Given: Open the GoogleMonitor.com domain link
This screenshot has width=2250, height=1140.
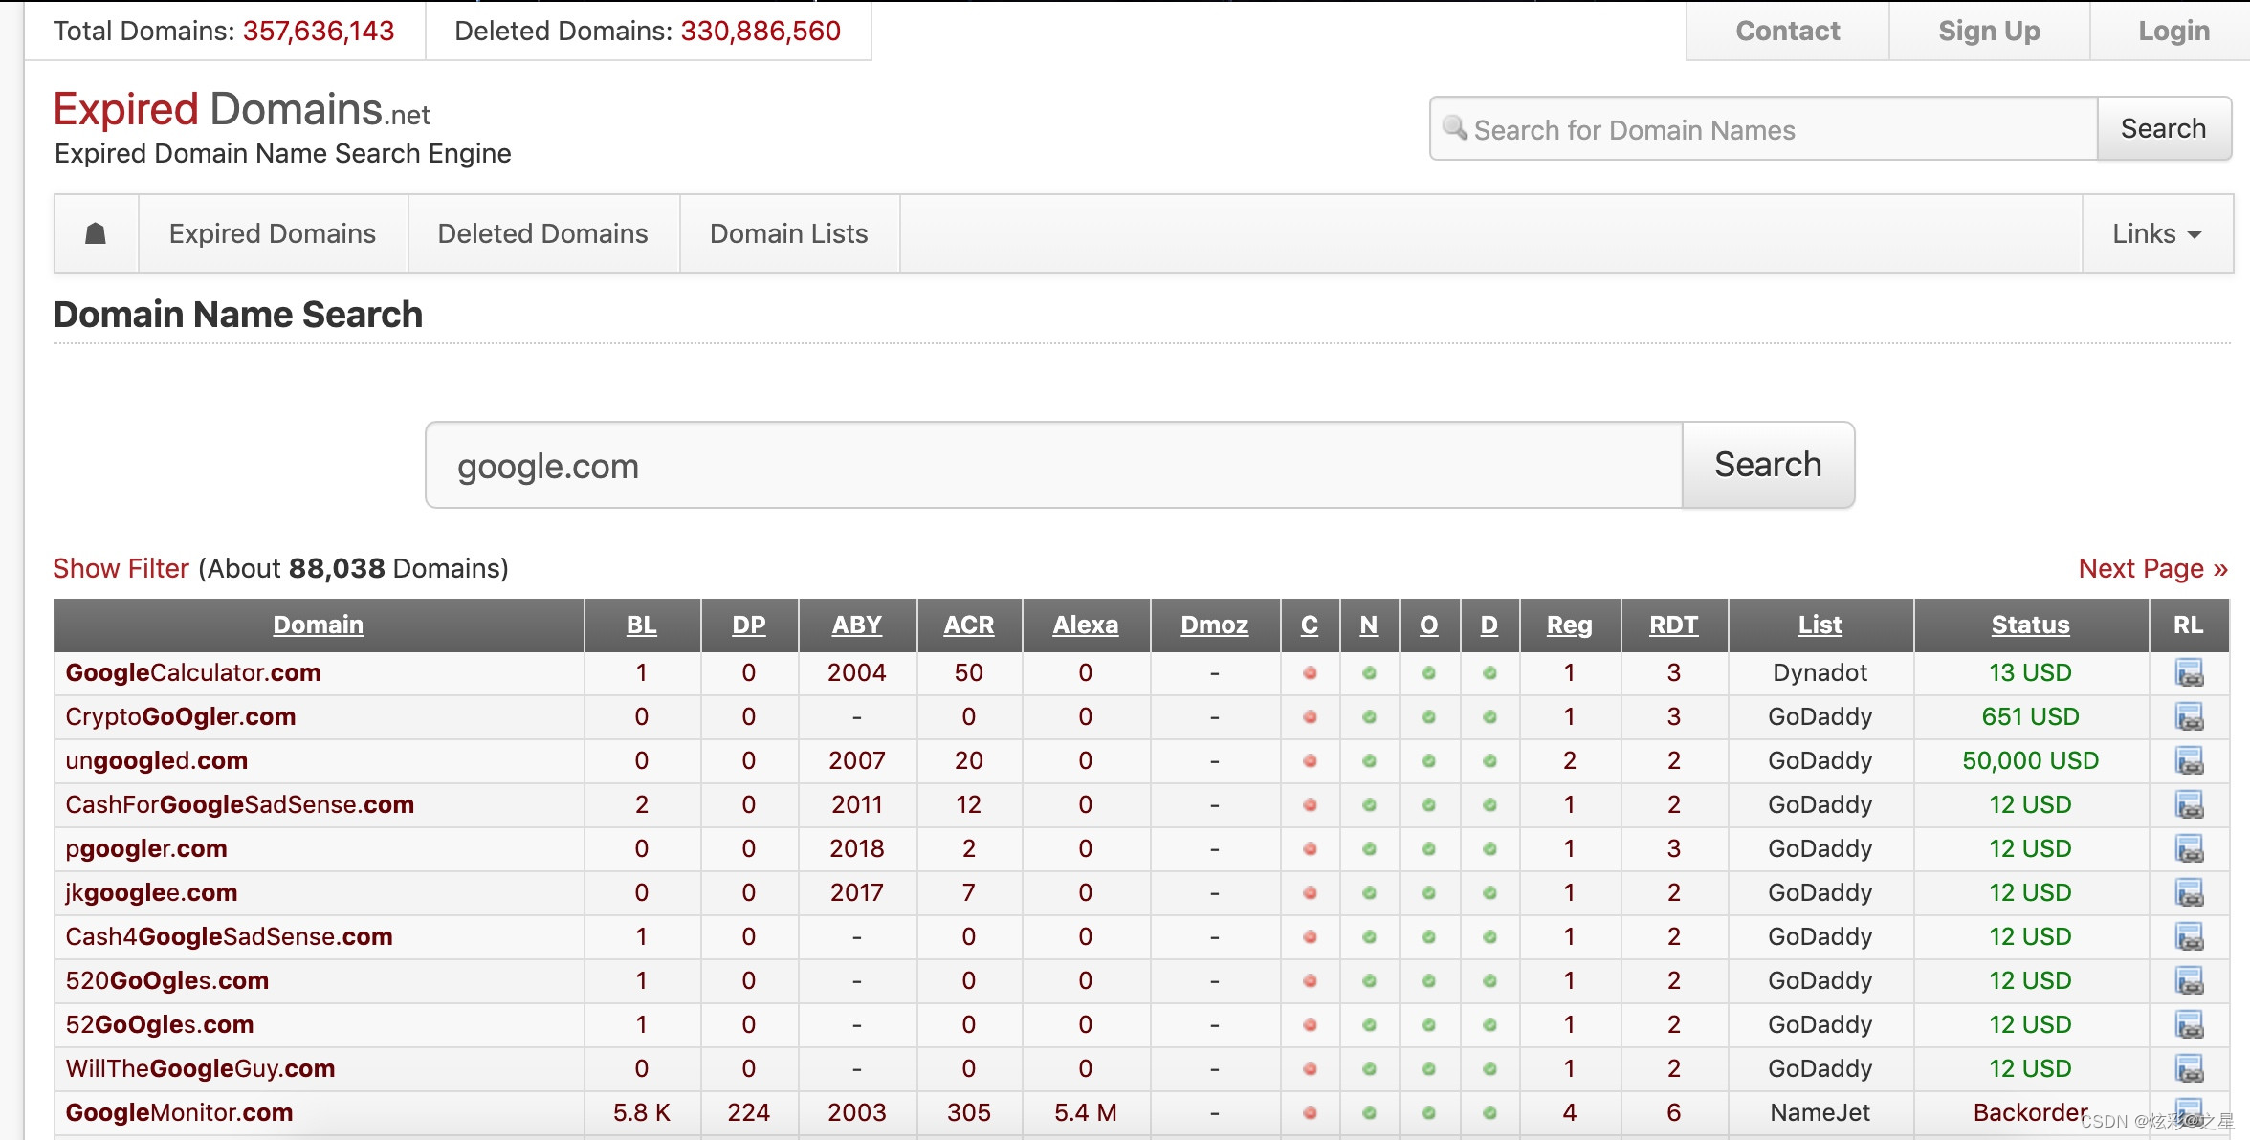Looking at the screenshot, I should (x=179, y=1112).
